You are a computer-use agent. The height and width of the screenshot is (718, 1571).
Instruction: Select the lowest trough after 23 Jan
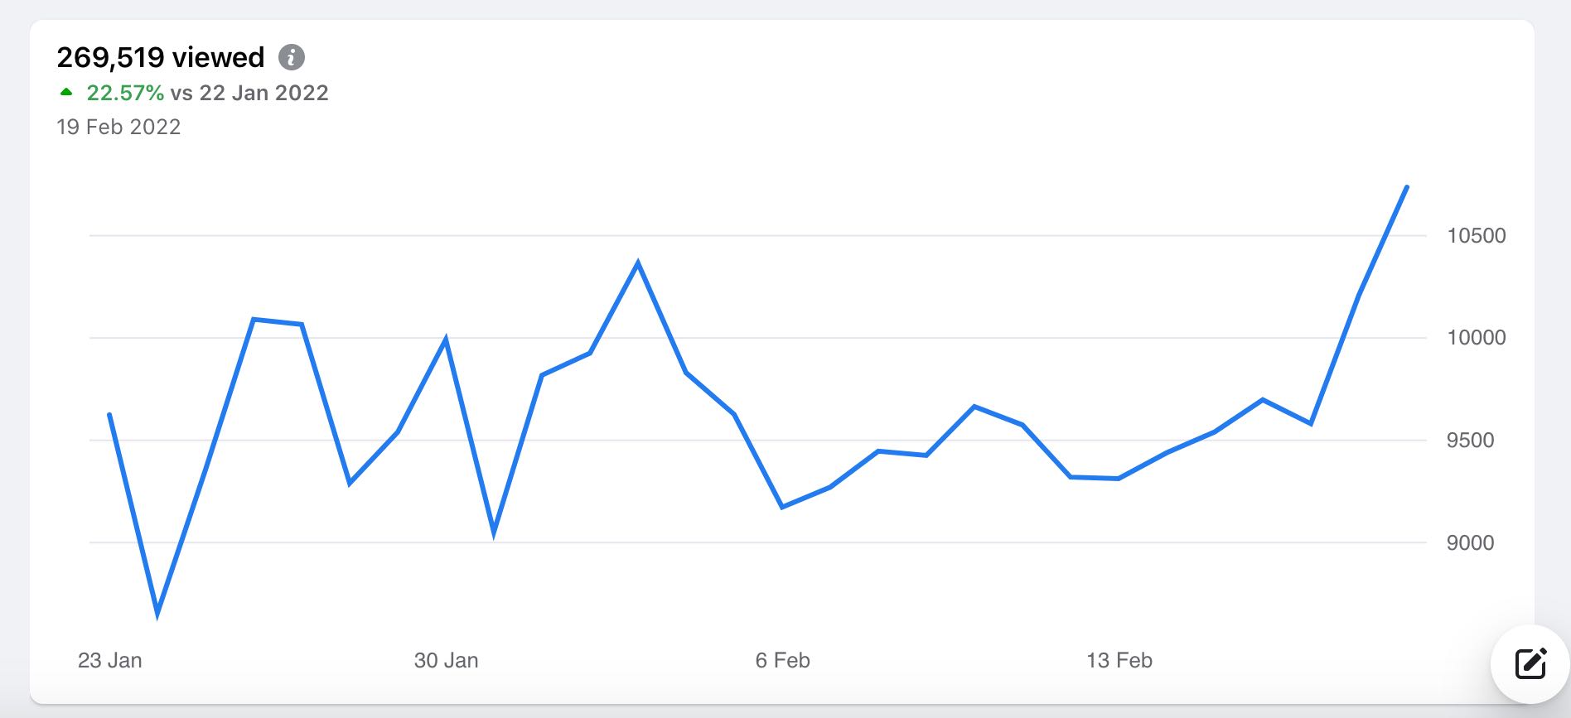(157, 614)
